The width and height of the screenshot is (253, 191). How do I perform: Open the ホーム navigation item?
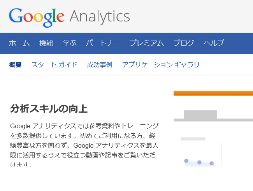click(19, 43)
